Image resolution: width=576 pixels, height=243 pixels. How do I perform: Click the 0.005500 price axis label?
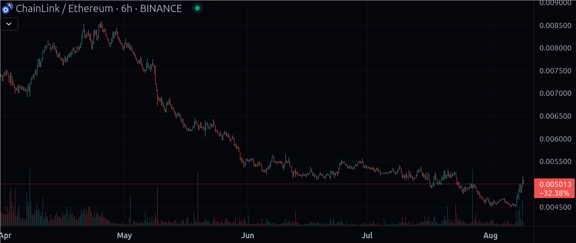556,162
